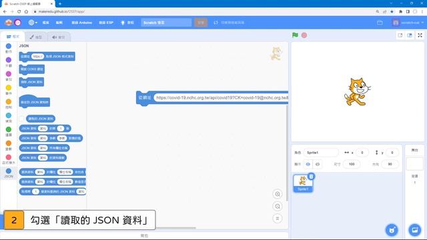Screen dimensions: 427x240
Task: Select the yellow Events category circle
Action: tap(9, 87)
